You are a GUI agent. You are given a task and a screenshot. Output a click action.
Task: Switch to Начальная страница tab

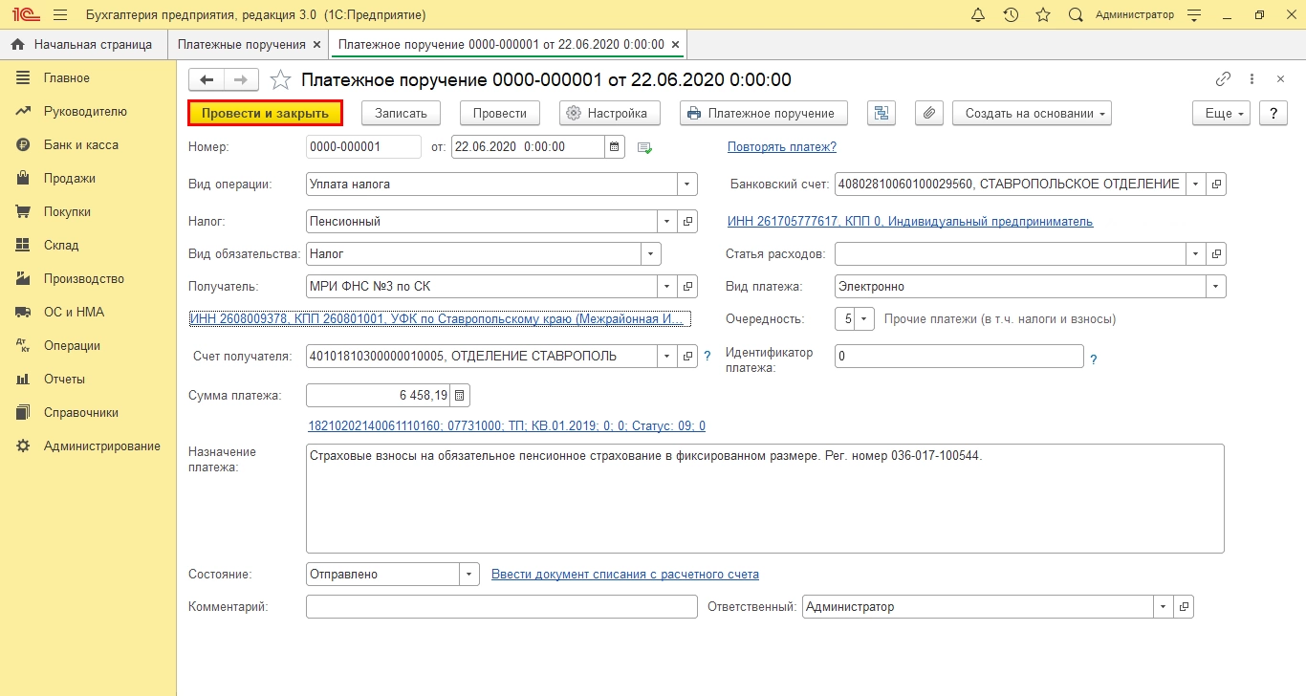pos(83,44)
